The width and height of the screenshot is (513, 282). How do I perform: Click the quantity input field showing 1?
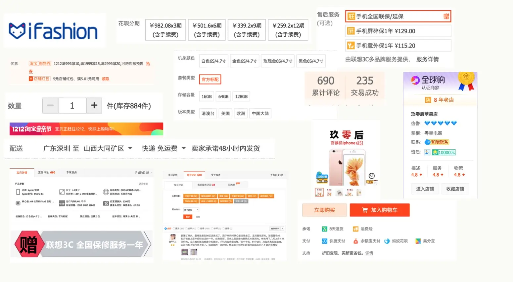[x=72, y=106]
